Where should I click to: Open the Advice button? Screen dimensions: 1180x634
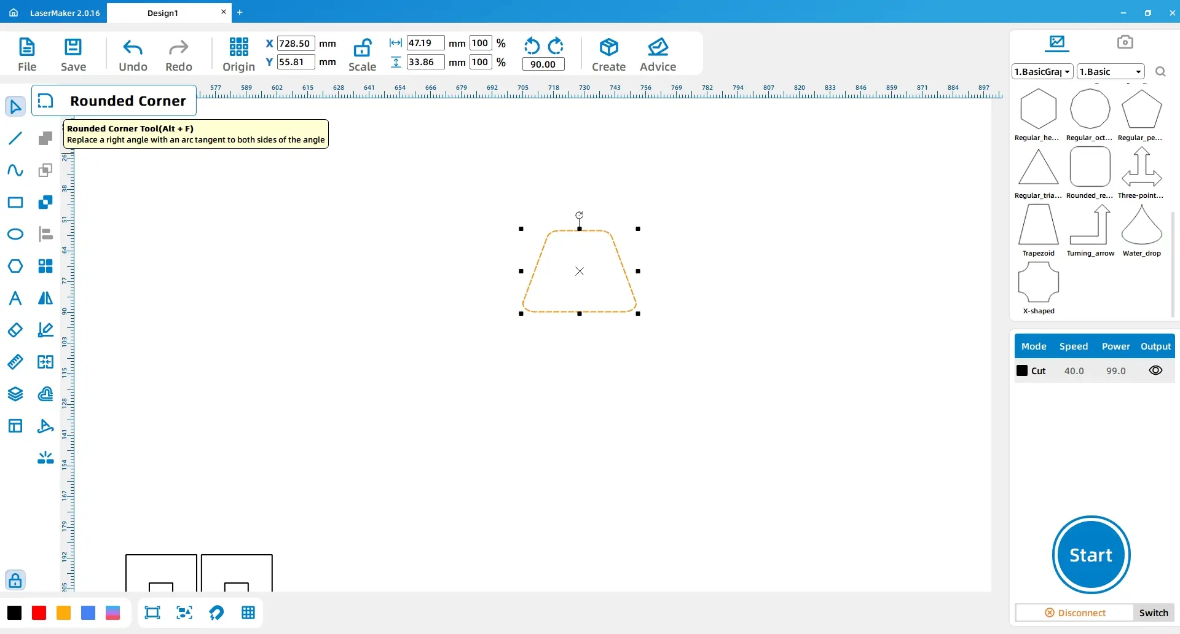[x=658, y=55]
